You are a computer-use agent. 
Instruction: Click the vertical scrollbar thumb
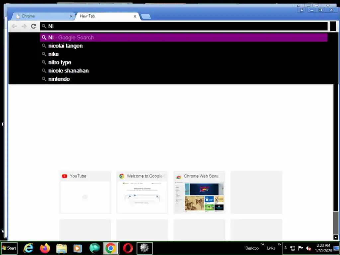pos(335,223)
